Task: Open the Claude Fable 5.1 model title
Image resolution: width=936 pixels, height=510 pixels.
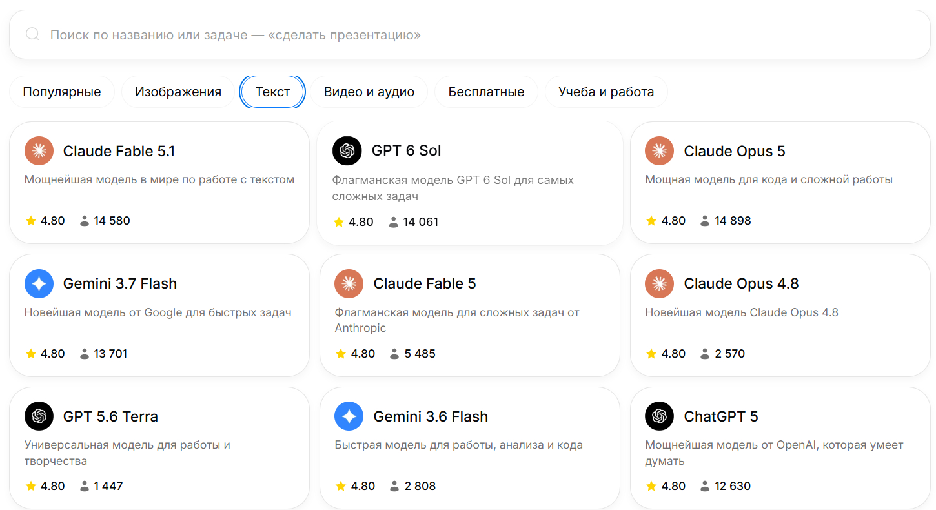Action: [119, 151]
